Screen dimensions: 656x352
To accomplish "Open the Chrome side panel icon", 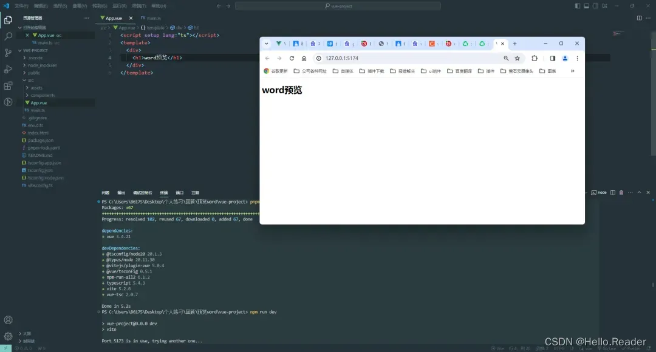I will 553,58.
